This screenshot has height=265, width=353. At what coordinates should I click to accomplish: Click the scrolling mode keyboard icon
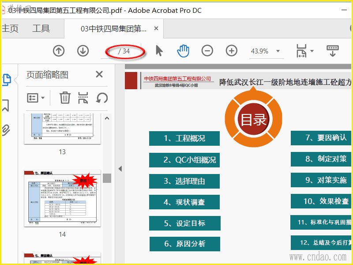pyautogui.click(x=333, y=51)
